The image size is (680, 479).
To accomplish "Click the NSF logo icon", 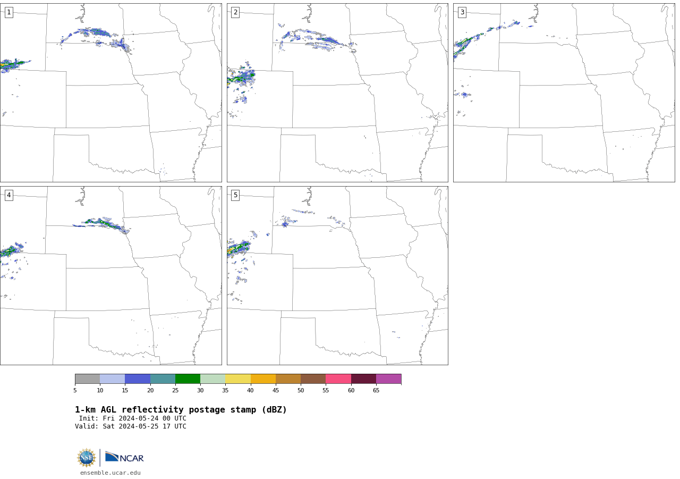I will click(x=87, y=458).
